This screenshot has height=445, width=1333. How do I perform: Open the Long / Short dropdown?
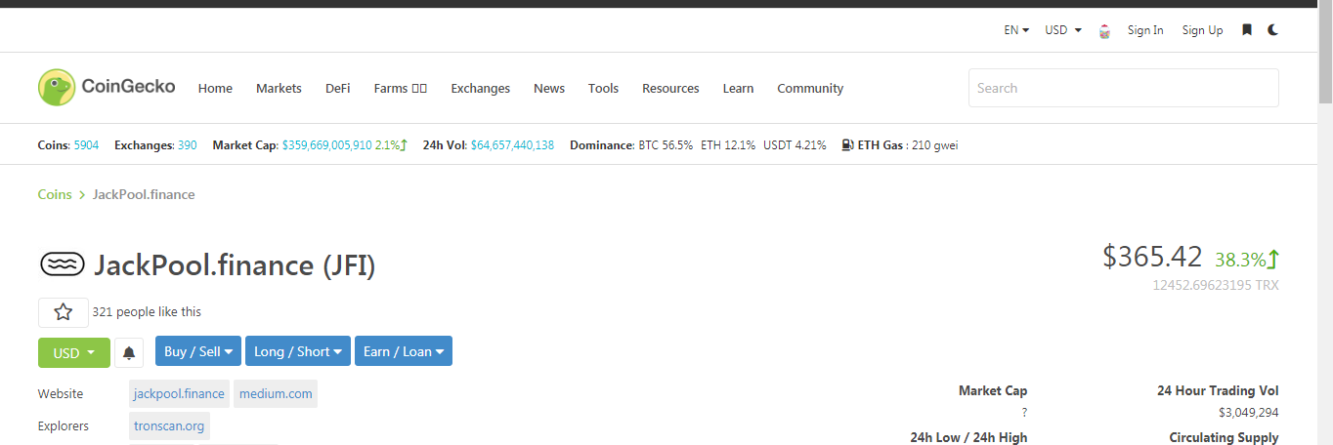coord(298,351)
